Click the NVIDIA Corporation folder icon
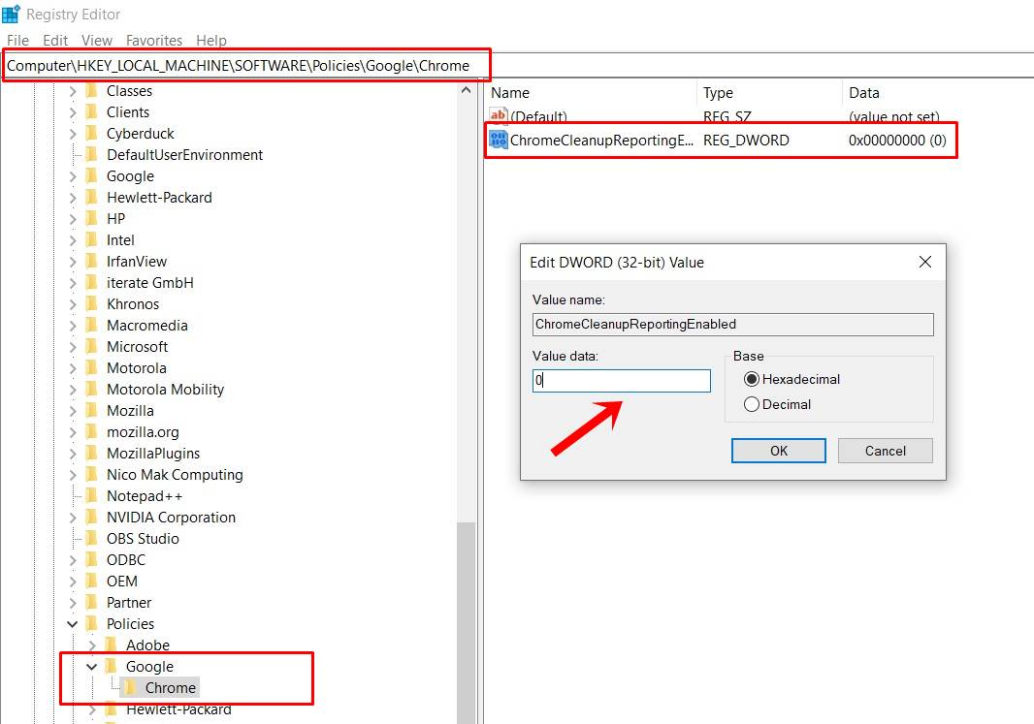This screenshot has width=1034, height=724. [91, 518]
